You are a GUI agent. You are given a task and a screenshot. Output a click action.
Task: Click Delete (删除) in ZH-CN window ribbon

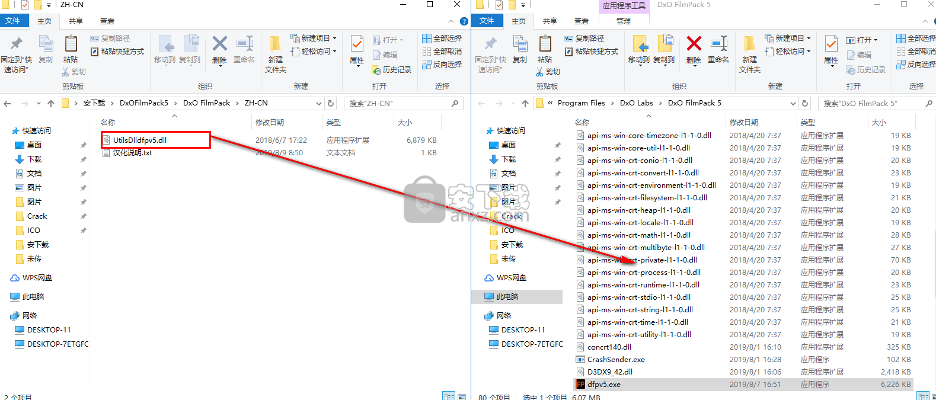click(x=219, y=50)
